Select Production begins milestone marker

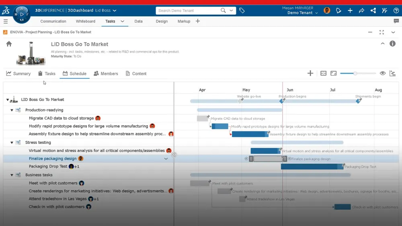click(282, 101)
